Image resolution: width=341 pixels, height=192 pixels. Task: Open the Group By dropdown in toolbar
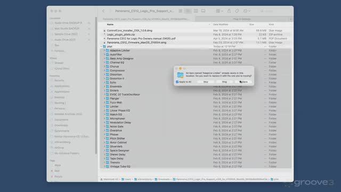click(x=219, y=11)
